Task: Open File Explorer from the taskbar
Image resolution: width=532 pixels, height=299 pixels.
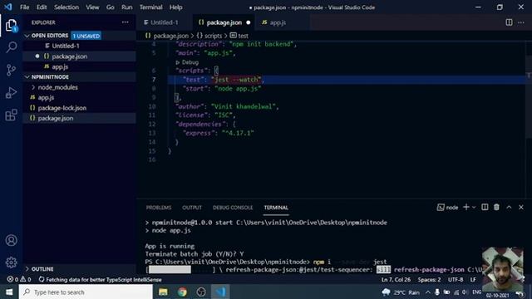Action: click(163, 292)
